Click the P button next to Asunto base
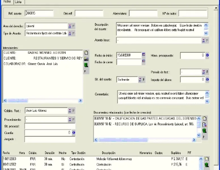 207,41
